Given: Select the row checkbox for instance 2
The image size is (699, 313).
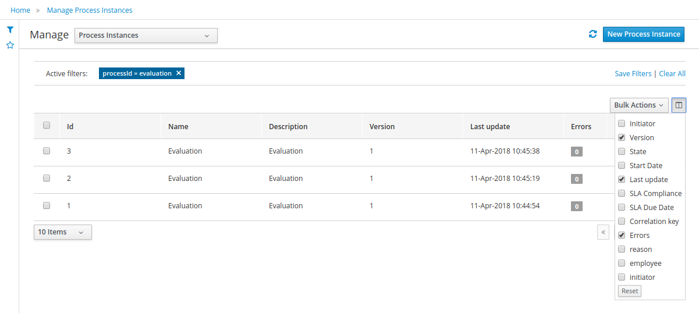Looking at the screenshot, I should coord(47,178).
